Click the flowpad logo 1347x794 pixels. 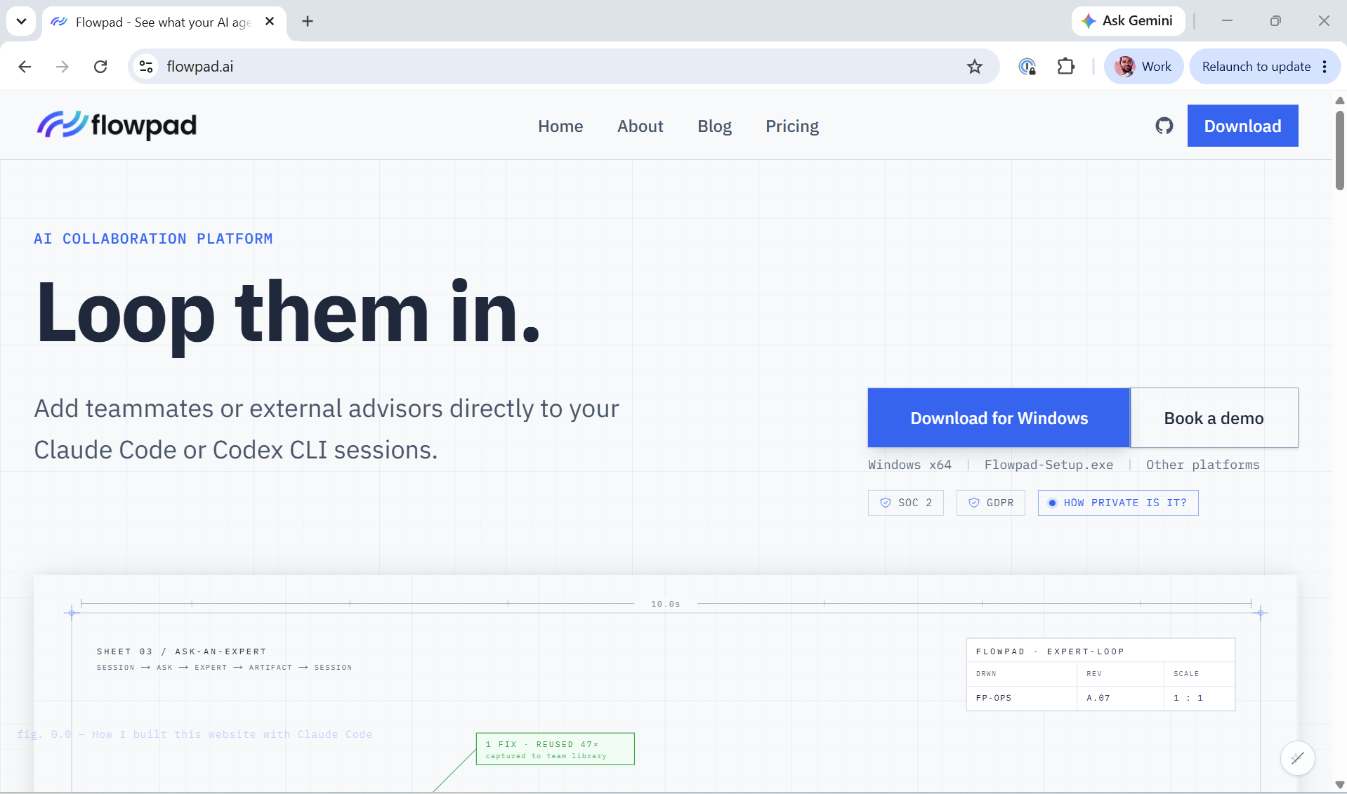[x=117, y=126]
